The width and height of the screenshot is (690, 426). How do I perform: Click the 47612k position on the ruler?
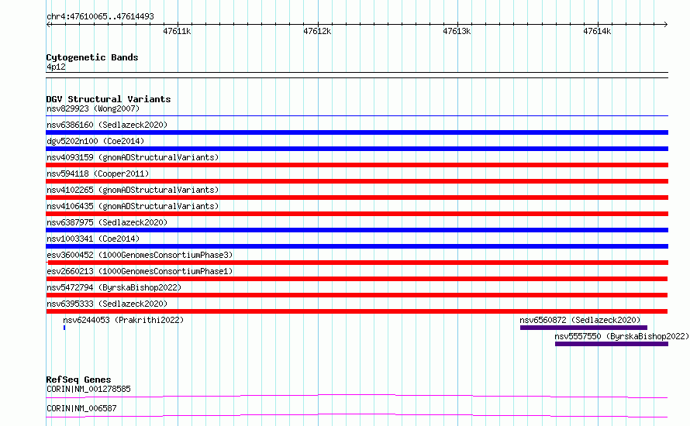click(317, 32)
